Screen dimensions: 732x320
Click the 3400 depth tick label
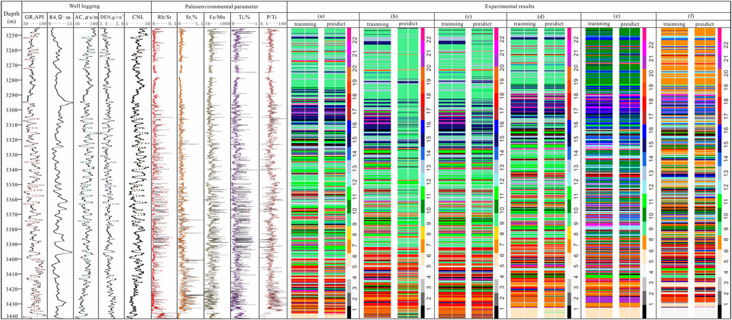(x=10, y=259)
